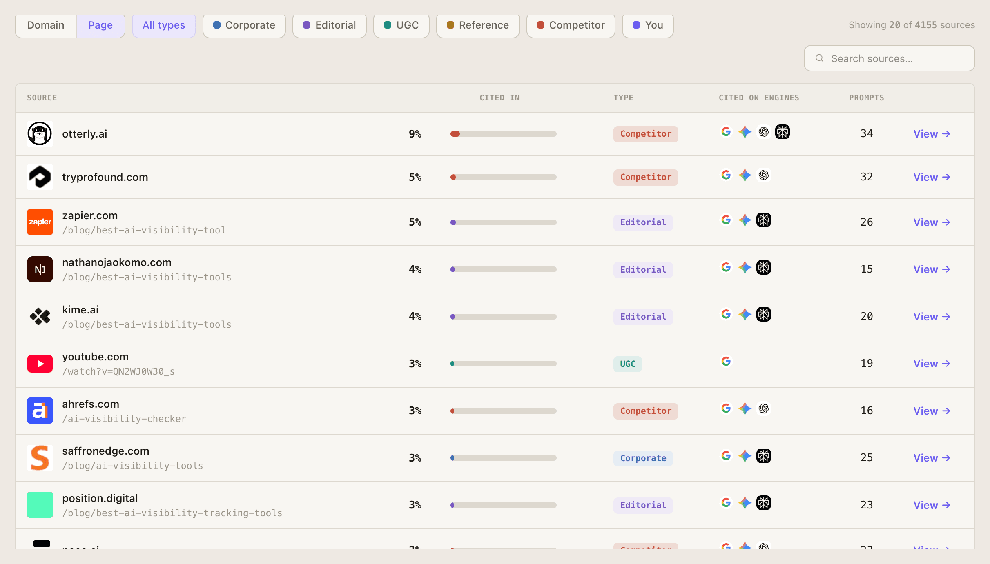Filter sources by You type
990x564 pixels.
[x=648, y=25]
